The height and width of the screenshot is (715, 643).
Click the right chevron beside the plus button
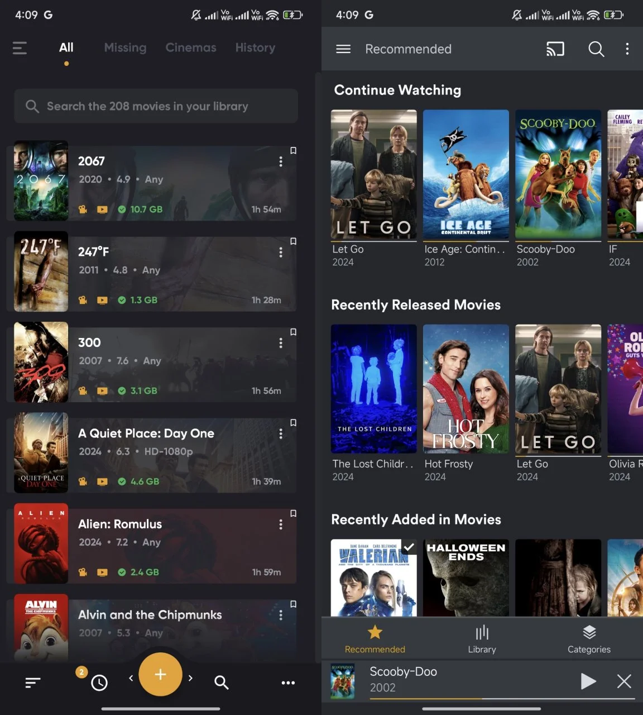[190, 678]
